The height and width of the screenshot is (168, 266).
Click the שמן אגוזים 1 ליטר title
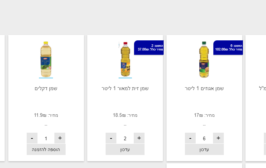pos(204,88)
